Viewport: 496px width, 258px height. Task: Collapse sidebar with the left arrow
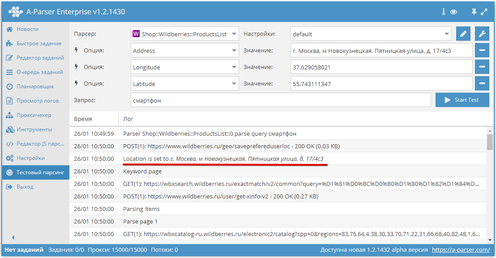(x=13, y=237)
